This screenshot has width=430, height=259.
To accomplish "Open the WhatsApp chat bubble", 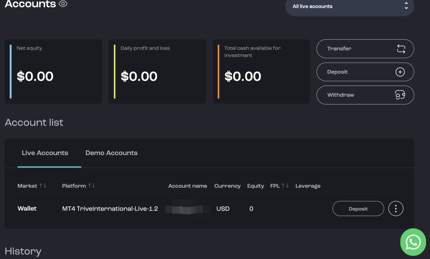I will [x=413, y=242].
